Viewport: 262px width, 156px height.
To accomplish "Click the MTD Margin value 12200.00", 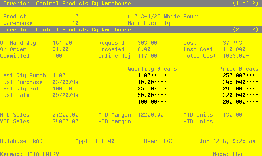I will coord(151,115).
